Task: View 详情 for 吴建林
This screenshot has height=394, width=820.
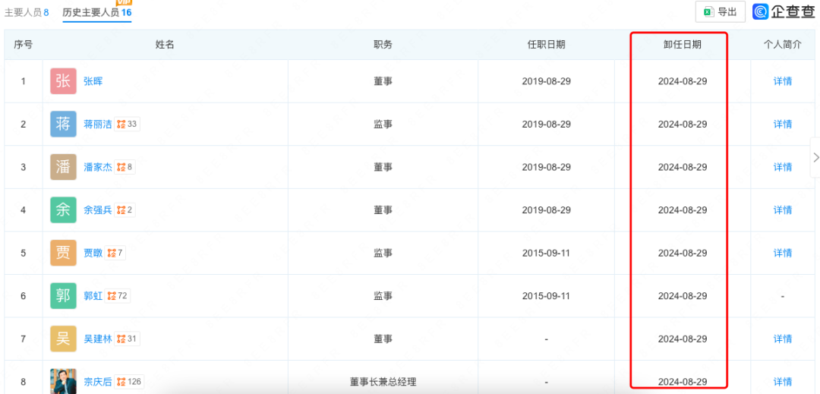Action: [782, 339]
